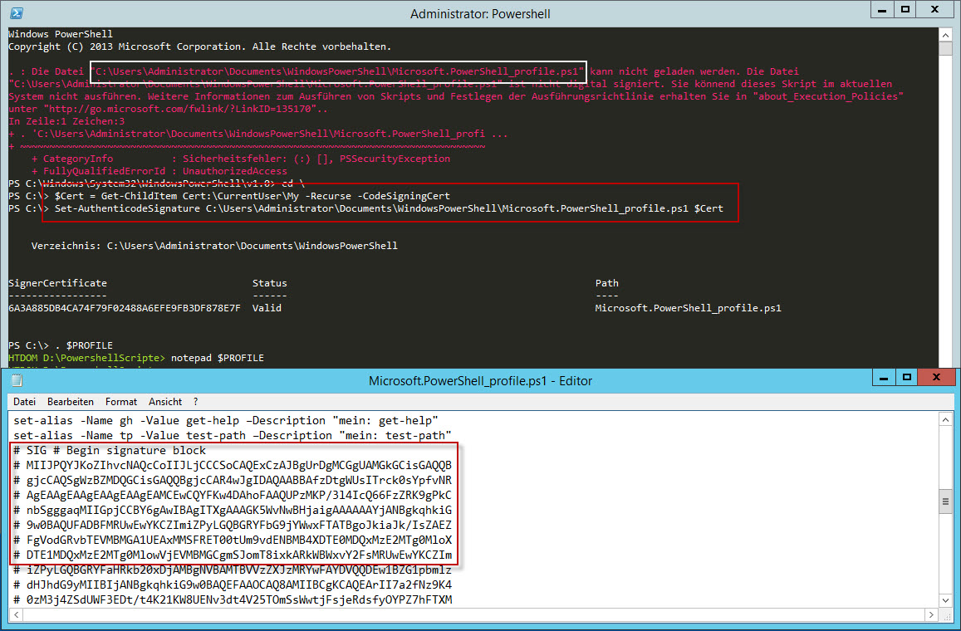Open the Ansicht menu in Editor
Image resolution: width=961 pixels, height=631 pixels.
[x=165, y=402]
